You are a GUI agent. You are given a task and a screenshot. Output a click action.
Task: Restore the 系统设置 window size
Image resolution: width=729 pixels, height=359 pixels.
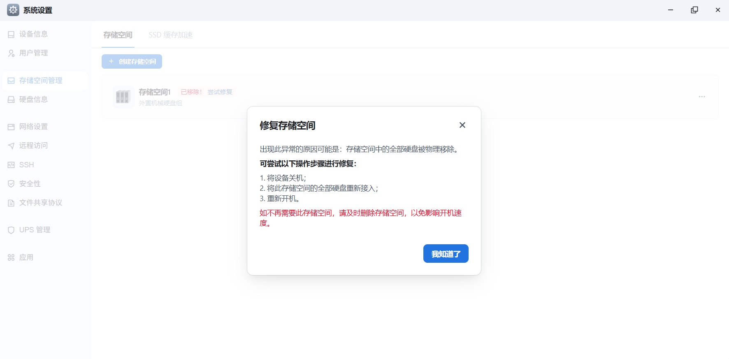coord(694,10)
